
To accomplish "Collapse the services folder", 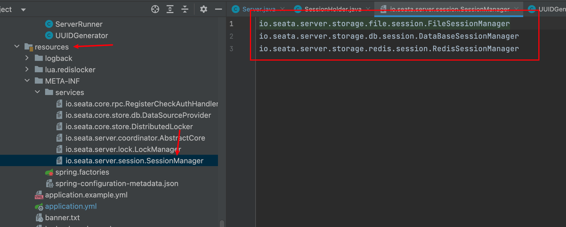I will coord(37,92).
